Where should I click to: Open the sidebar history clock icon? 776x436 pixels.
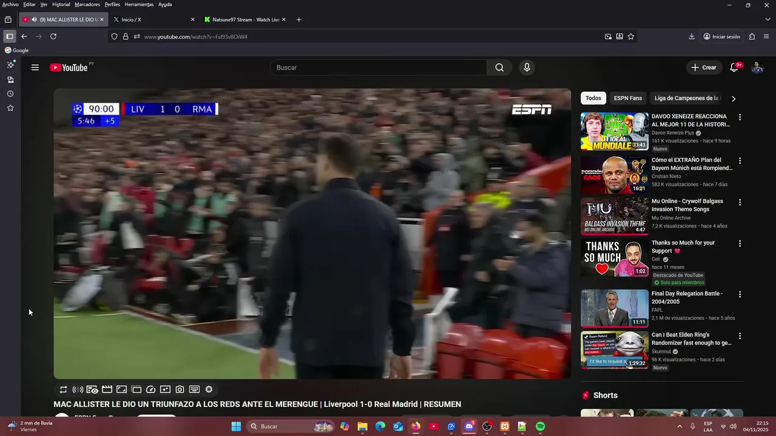pos(10,94)
